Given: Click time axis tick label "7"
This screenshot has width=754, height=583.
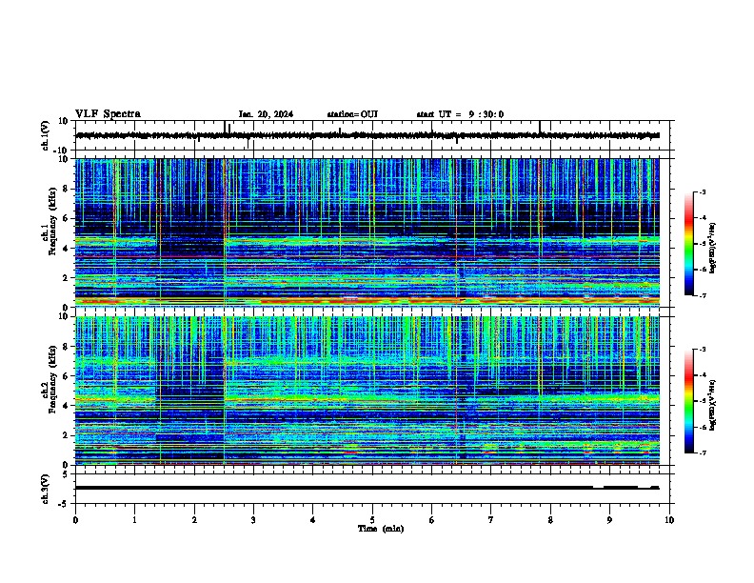Looking at the screenshot, I should (x=491, y=520).
